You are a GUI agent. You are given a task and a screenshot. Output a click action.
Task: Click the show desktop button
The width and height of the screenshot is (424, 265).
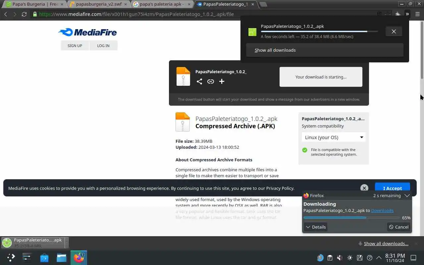point(413,258)
